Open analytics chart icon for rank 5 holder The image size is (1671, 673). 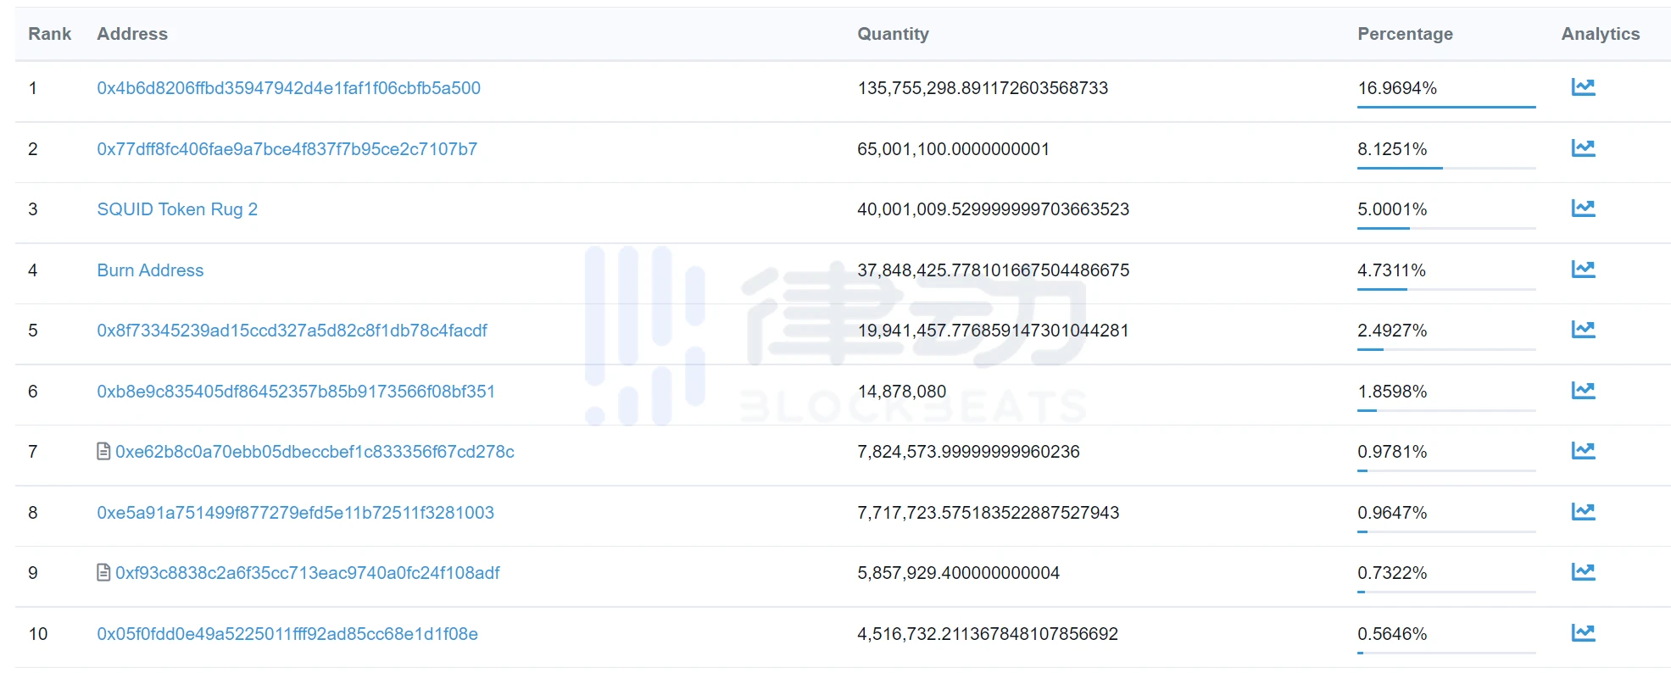pos(1583,330)
